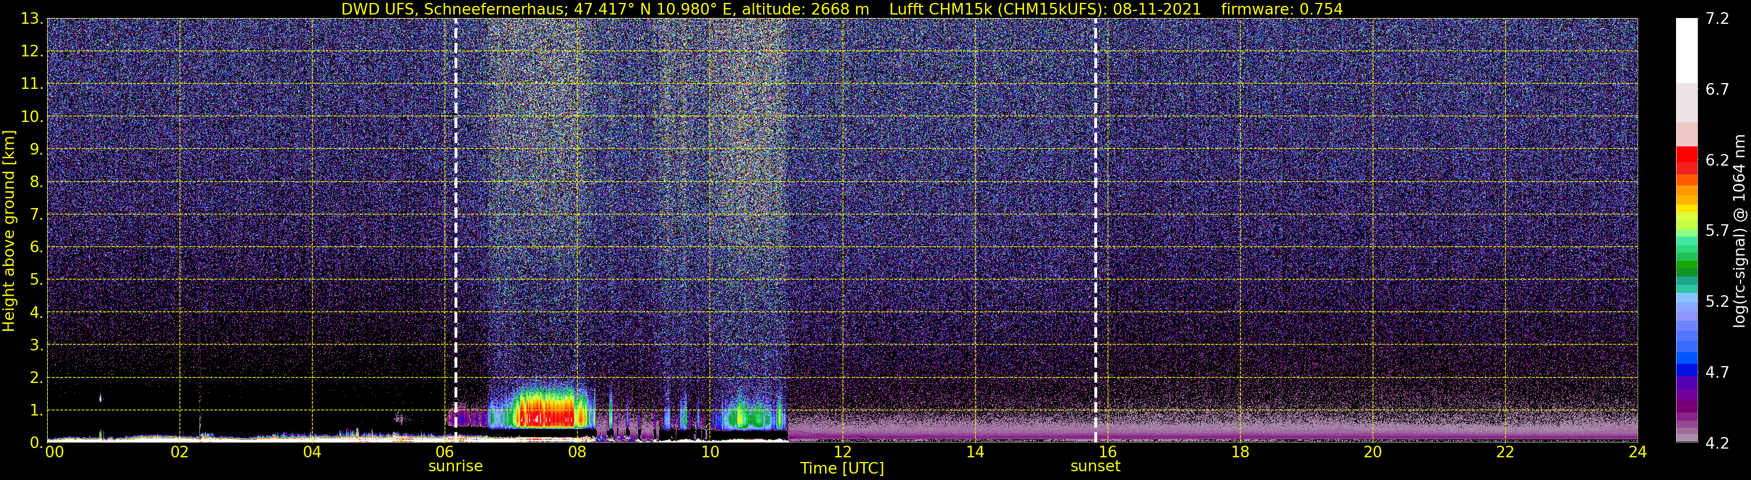Click the 22 tick on the time axis

(x=1505, y=452)
